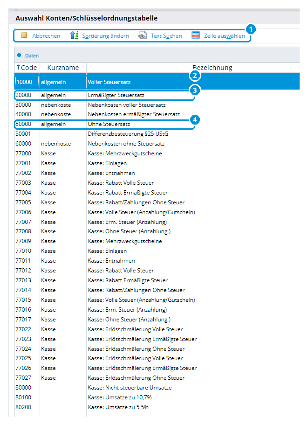Sort by the Code column header

(27, 68)
